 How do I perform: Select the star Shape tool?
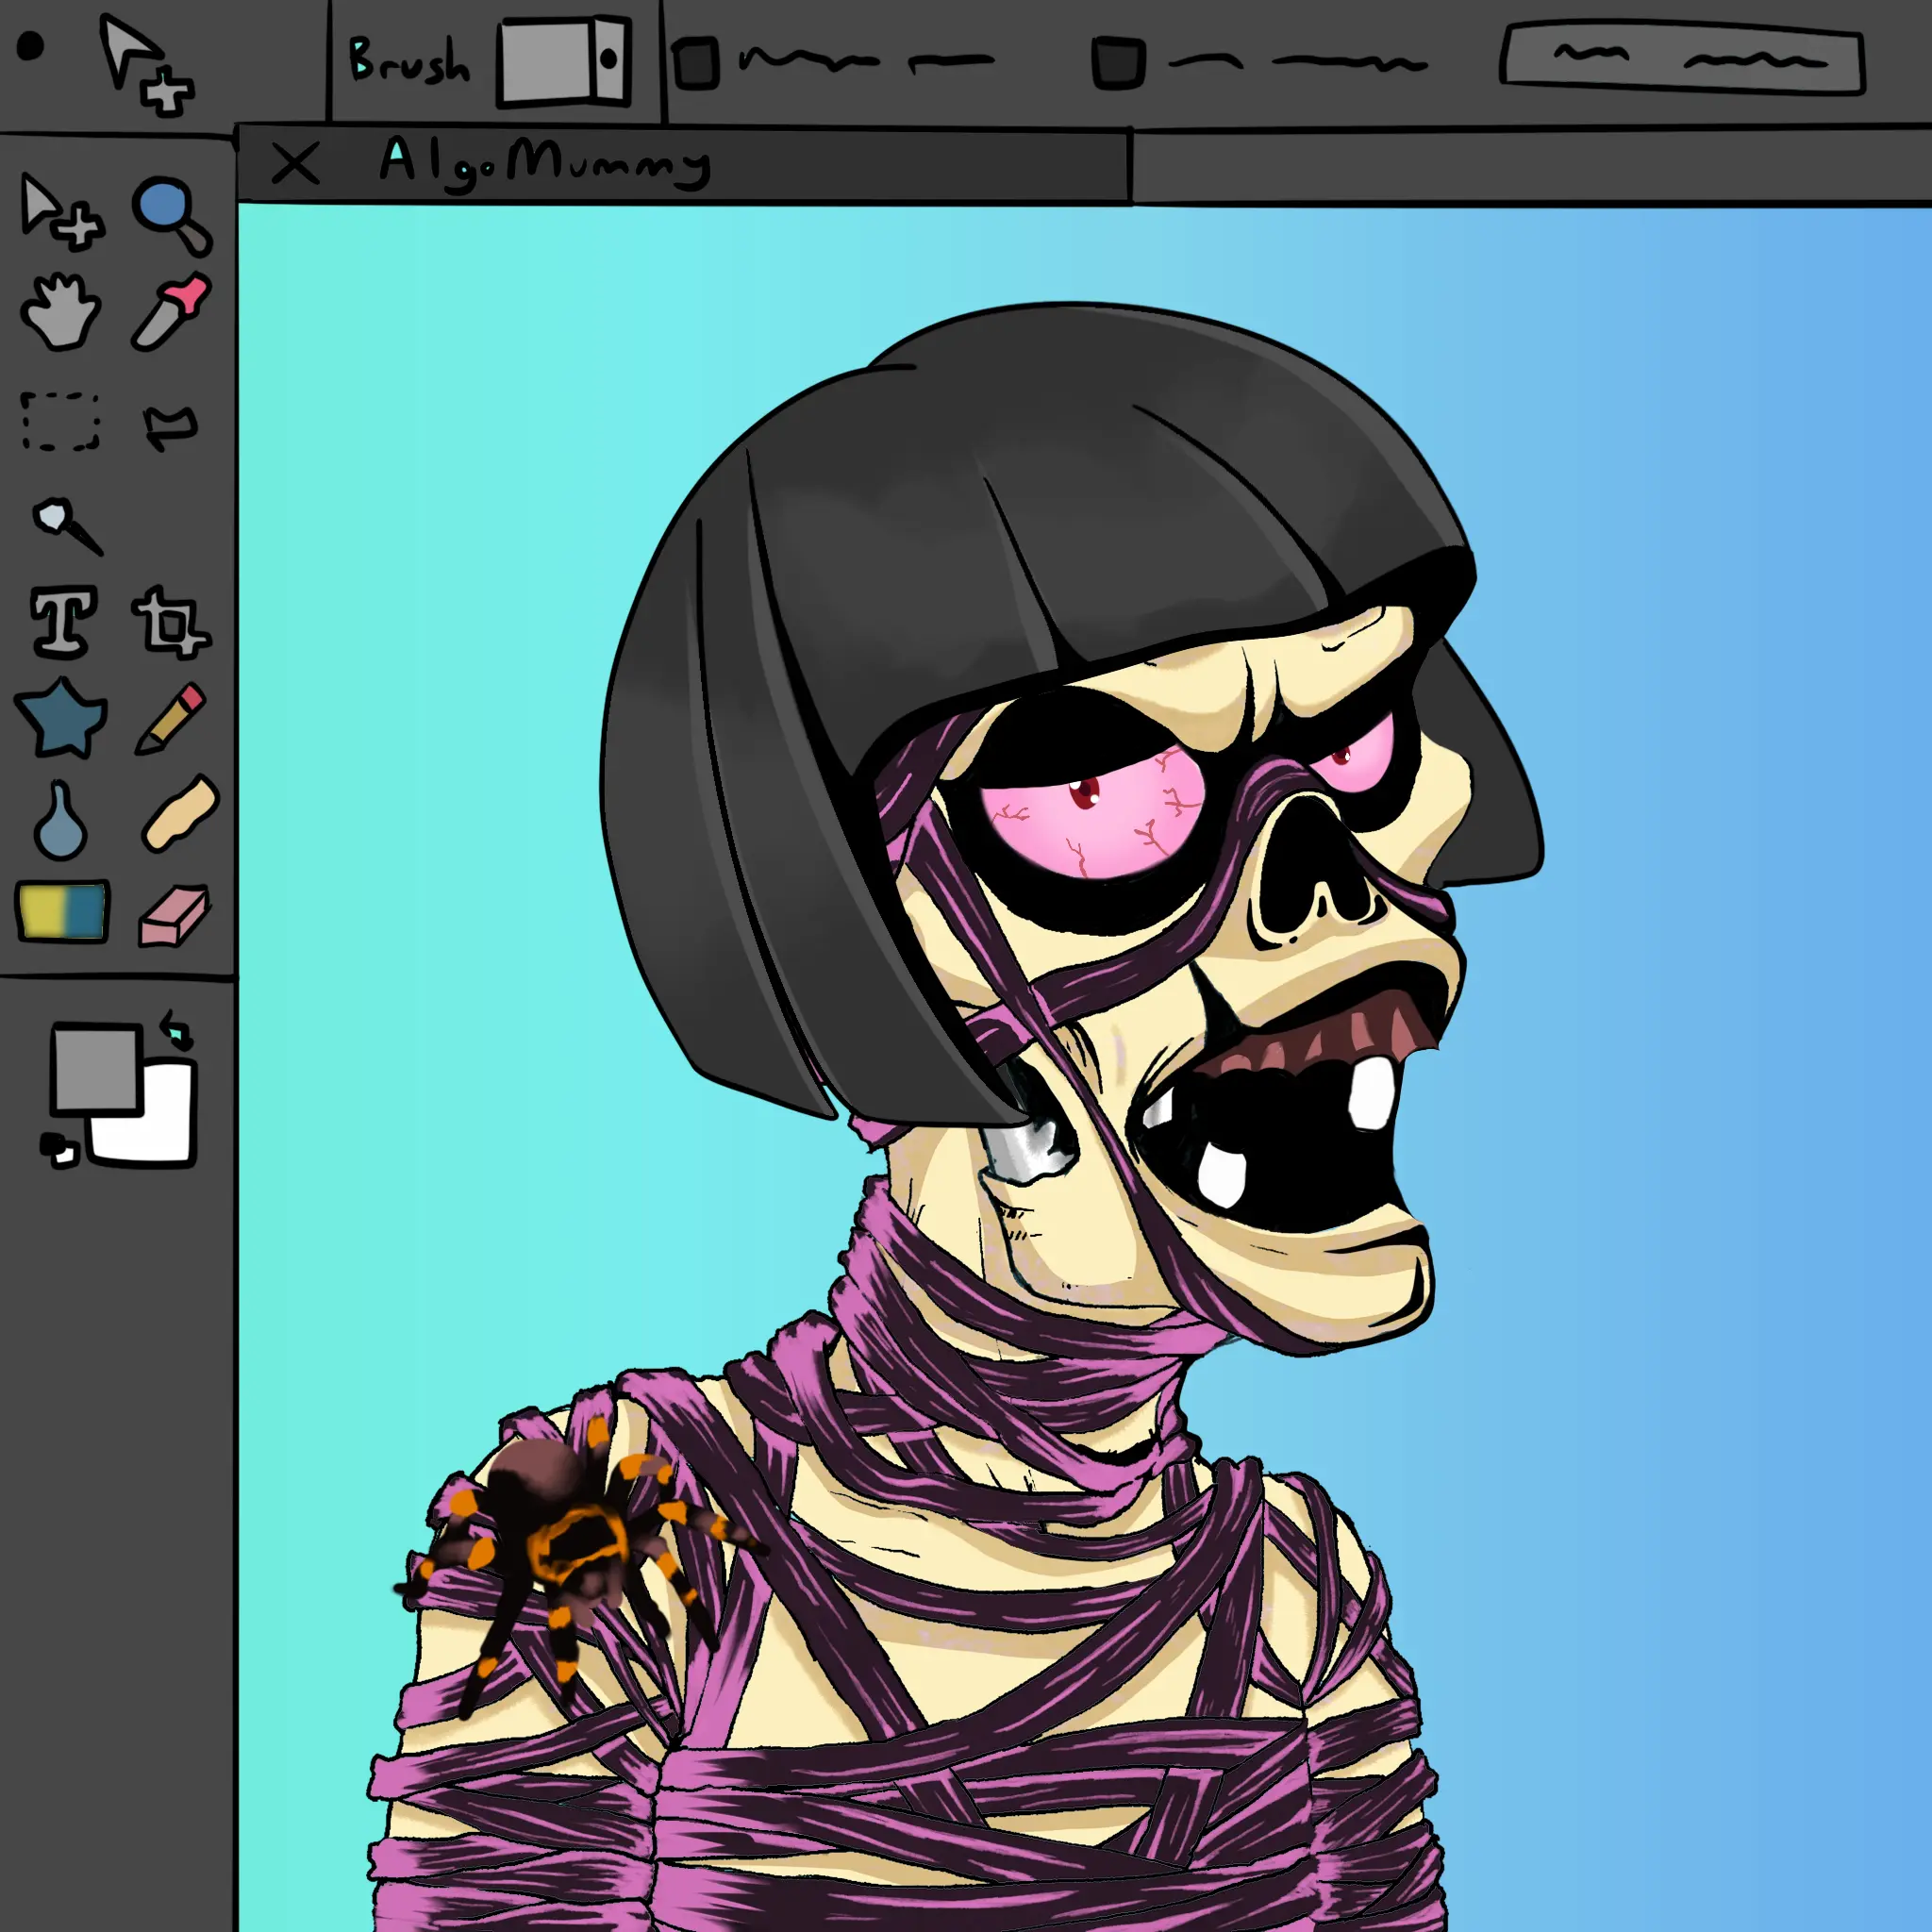[x=62, y=718]
